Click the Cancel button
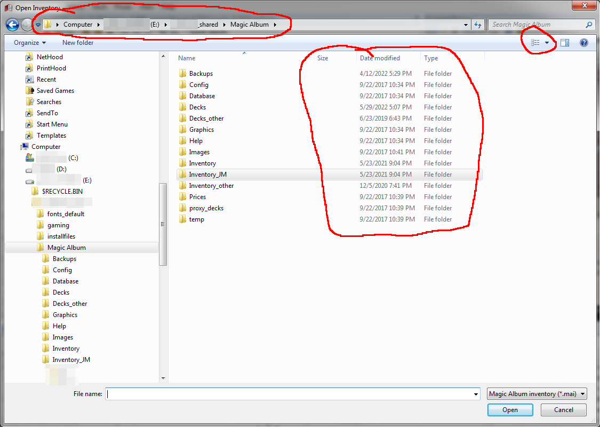This screenshot has height=427, width=600. (x=564, y=410)
